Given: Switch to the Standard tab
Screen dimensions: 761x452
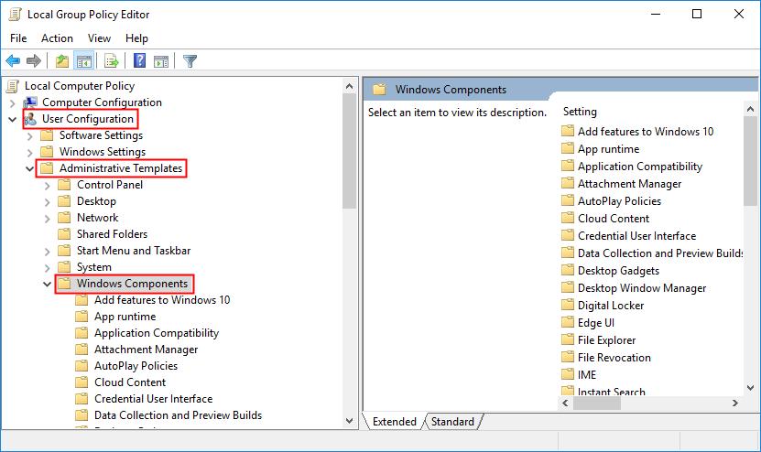Looking at the screenshot, I should coord(452,422).
